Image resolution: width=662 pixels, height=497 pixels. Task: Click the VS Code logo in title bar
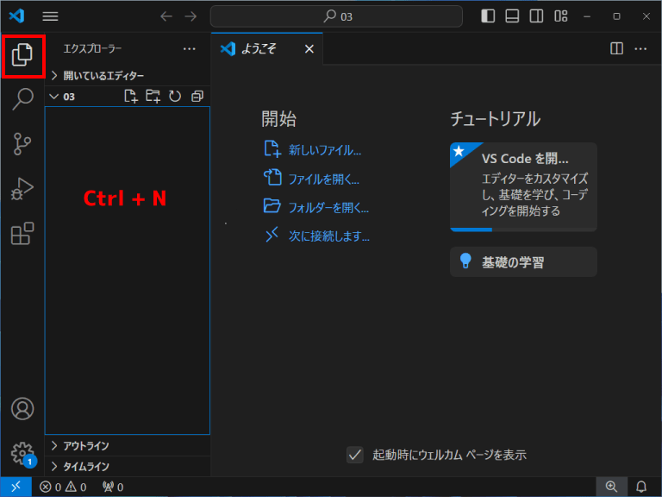(17, 16)
